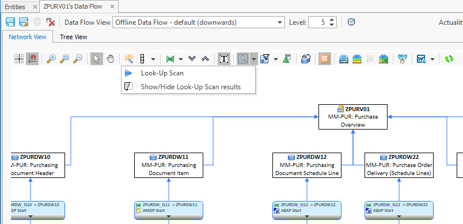This screenshot has width=463, height=224.
Task: Open dropdown next to vertical layout icon
Action: (153, 59)
